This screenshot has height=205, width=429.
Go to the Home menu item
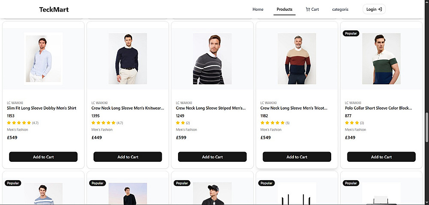(258, 9)
